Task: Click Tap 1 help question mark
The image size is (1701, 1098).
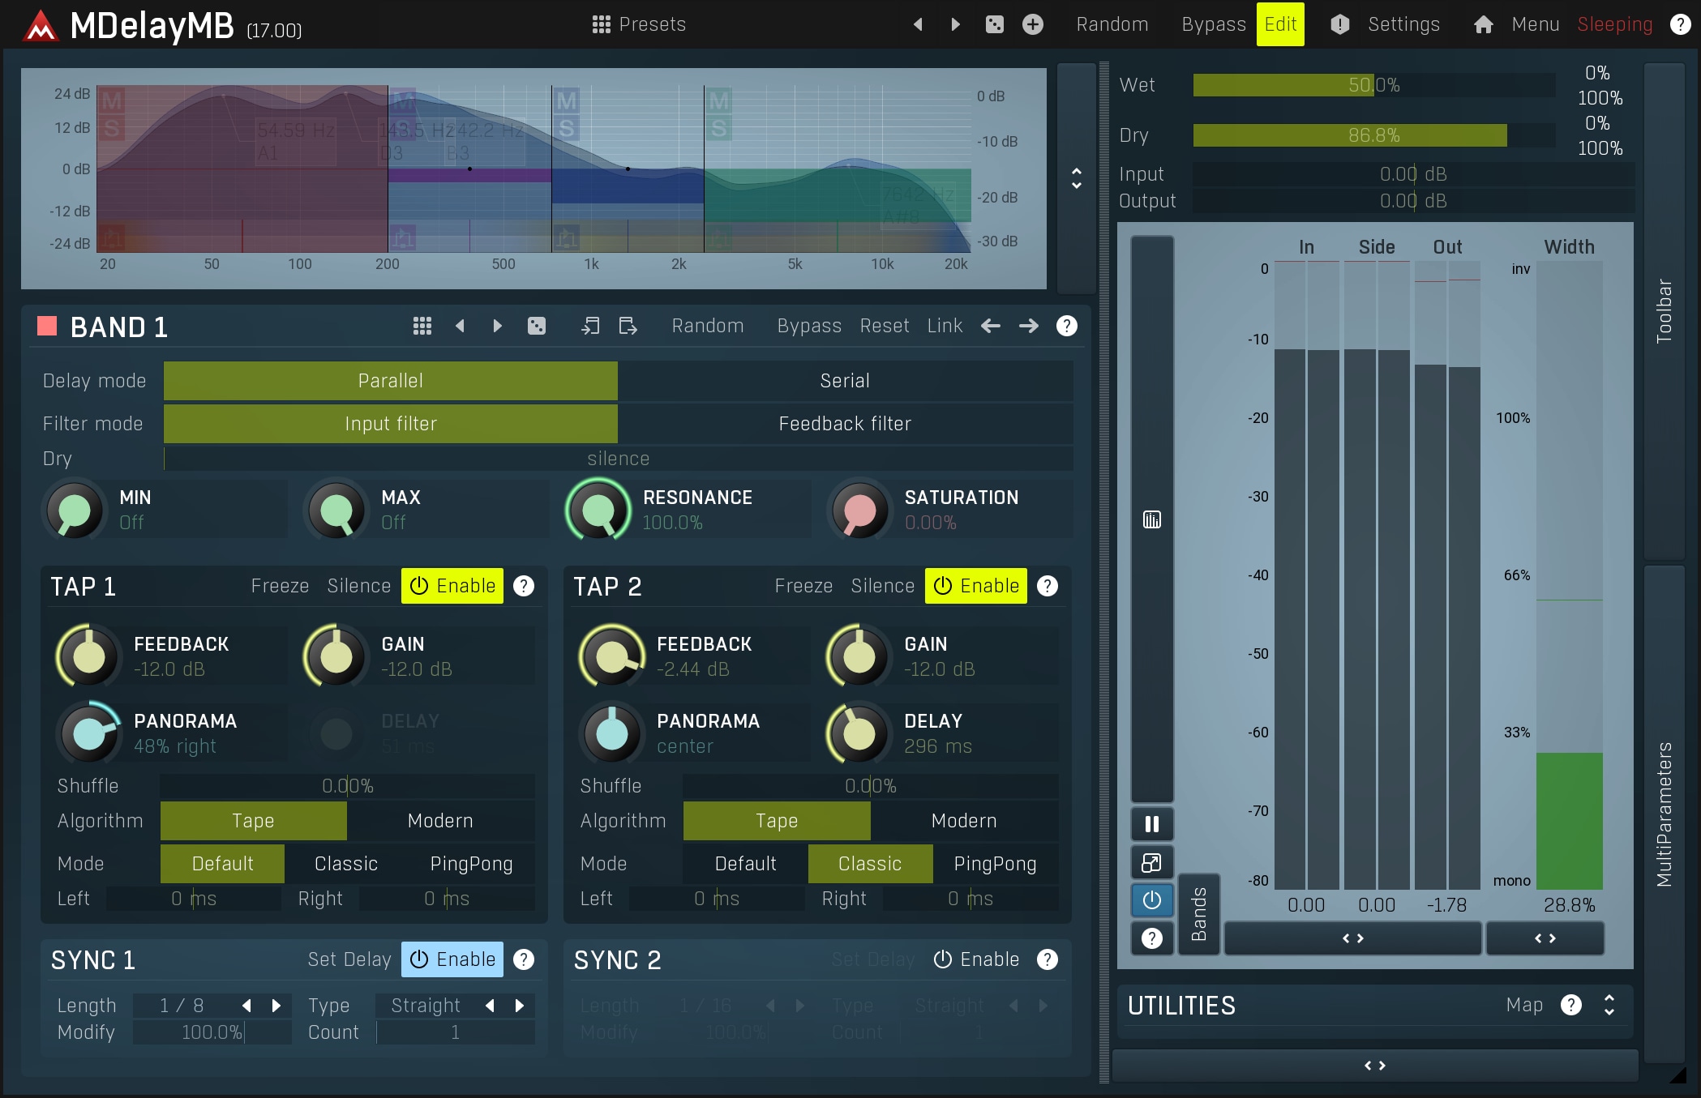Action: click(x=524, y=586)
